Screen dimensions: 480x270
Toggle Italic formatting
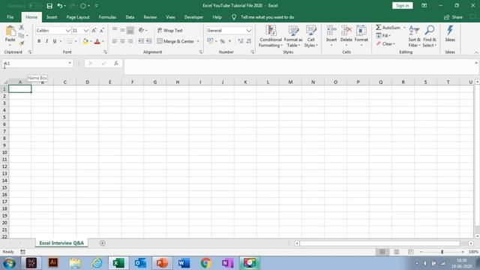click(x=46, y=41)
